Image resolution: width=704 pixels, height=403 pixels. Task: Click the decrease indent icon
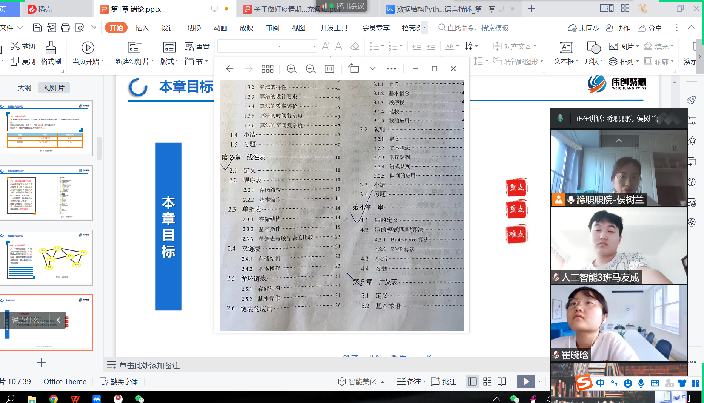(417, 46)
